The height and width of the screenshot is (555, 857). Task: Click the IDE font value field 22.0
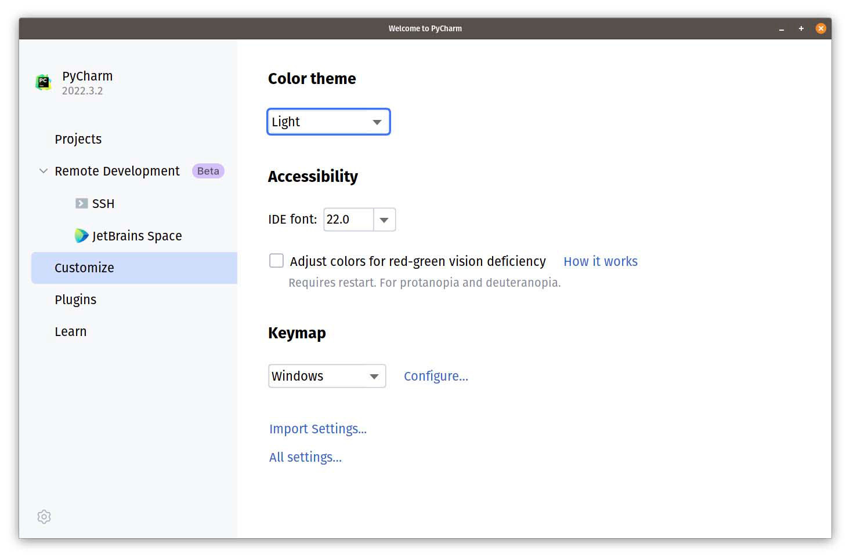click(x=349, y=220)
